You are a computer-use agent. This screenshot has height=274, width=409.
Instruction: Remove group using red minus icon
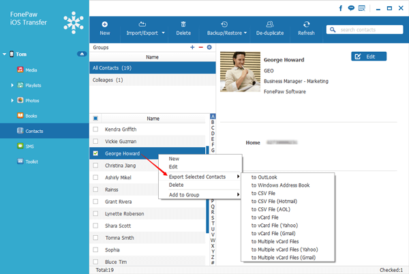201,47
